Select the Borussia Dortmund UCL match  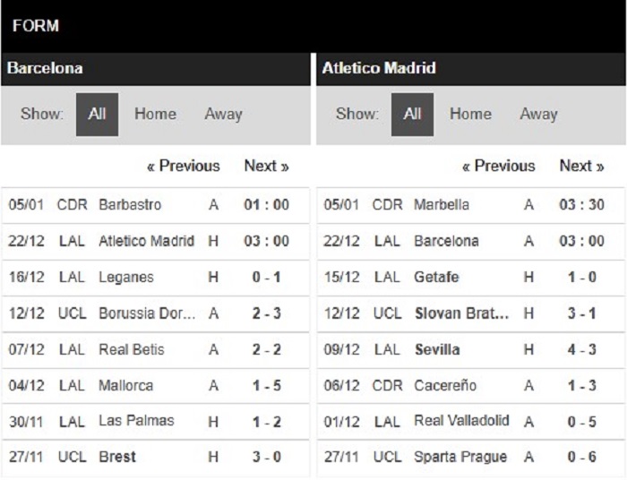(155, 313)
